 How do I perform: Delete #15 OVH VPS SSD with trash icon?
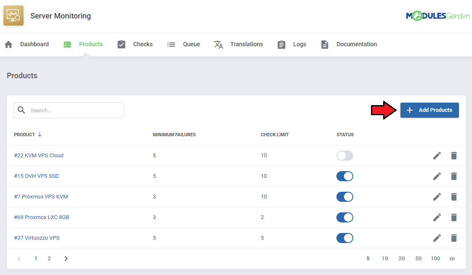[x=454, y=176]
